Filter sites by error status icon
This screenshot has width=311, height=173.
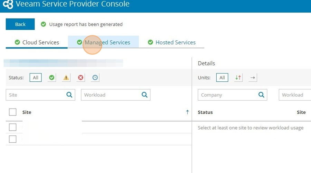tap(81, 78)
